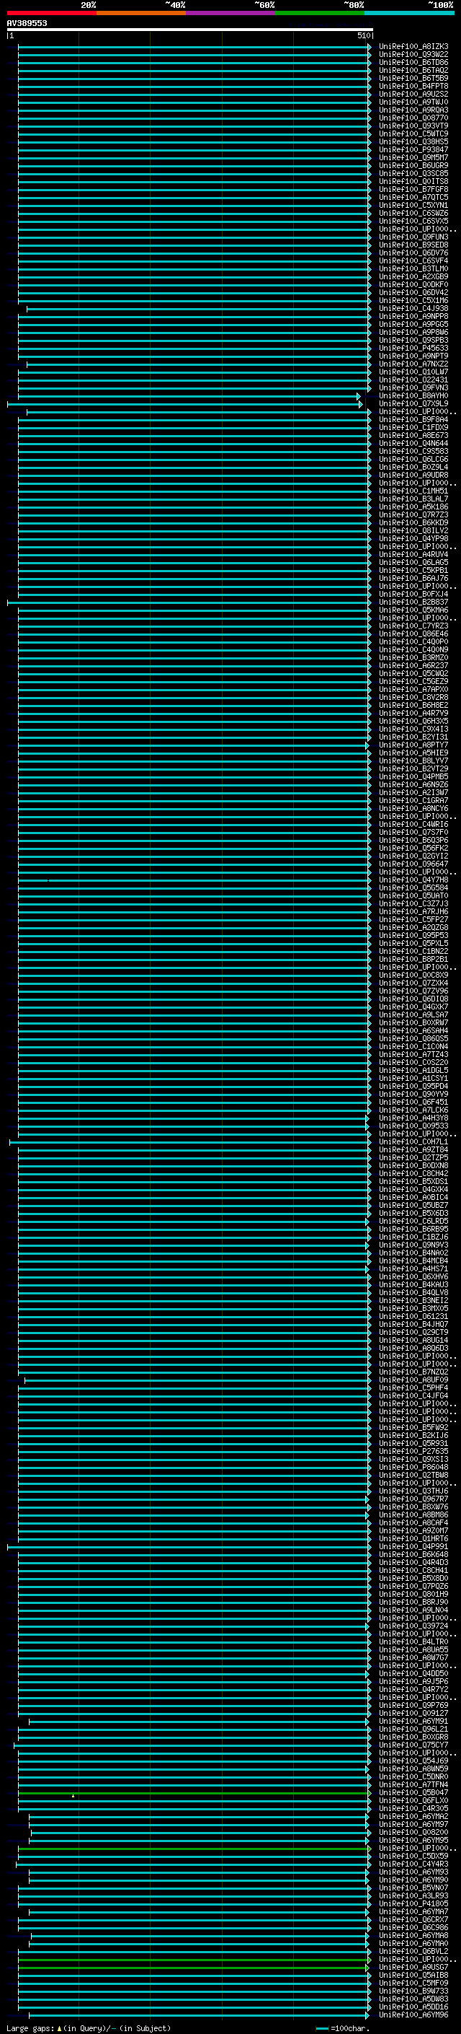Open the UniRef100_P93847 entry

(413, 150)
